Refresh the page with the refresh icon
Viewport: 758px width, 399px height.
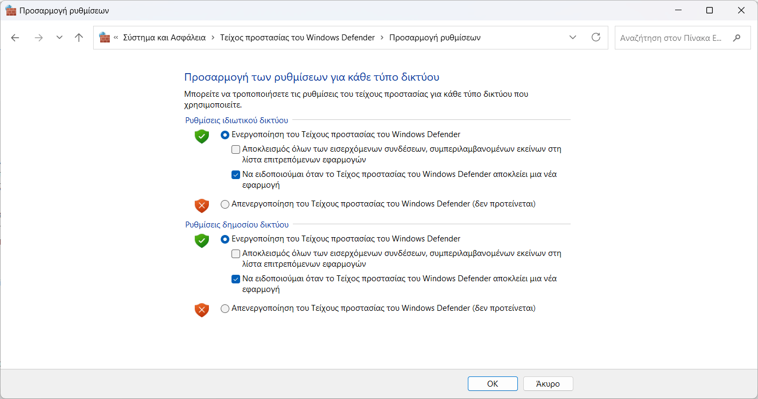click(x=595, y=38)
